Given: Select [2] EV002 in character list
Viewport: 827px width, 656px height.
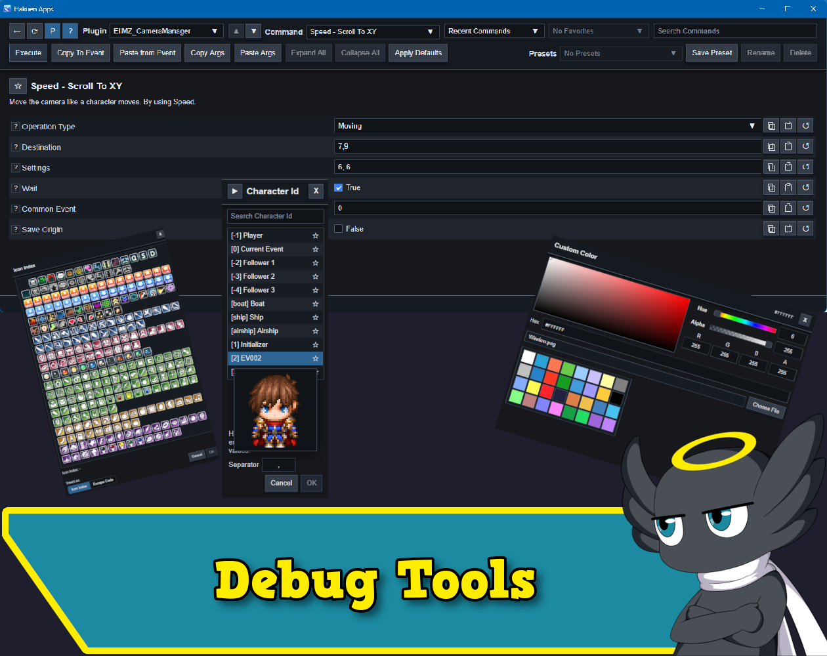Looking at the screenshot, I should coord(275,358).
